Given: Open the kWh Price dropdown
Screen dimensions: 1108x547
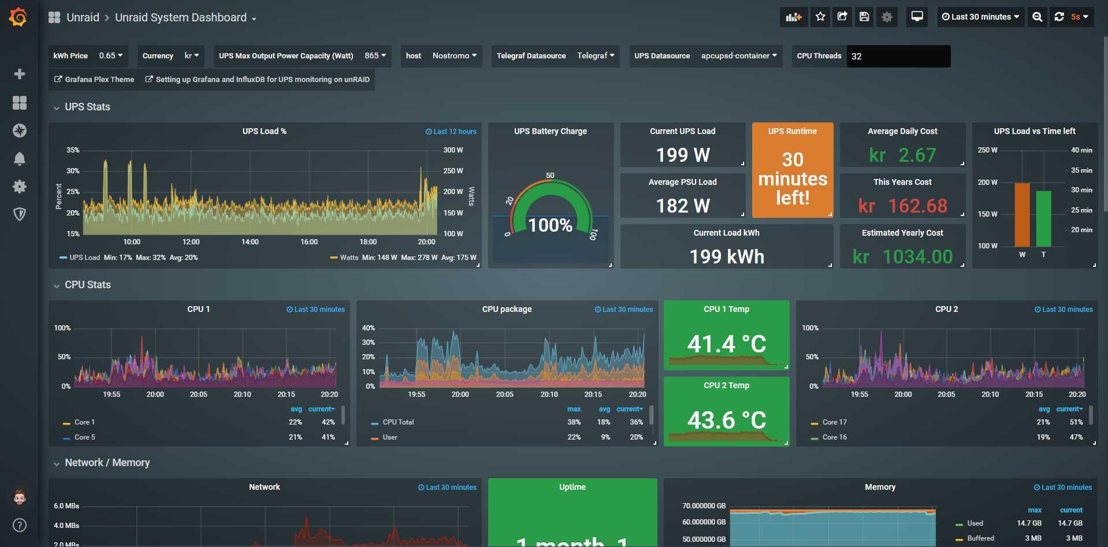Looking at the screenshot, I should [110, 56].
